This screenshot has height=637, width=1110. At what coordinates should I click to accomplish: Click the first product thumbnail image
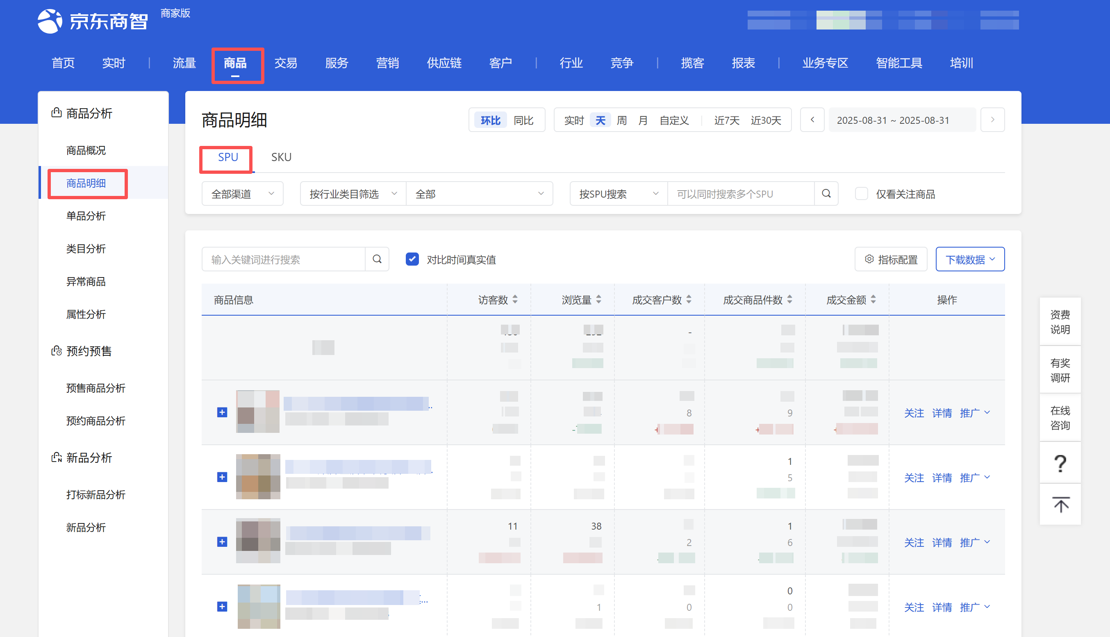[x=257, y=411]
